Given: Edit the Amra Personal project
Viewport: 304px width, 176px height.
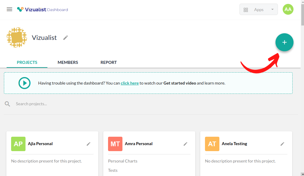Looking at the screenshot, I should [x=185, y=144].
